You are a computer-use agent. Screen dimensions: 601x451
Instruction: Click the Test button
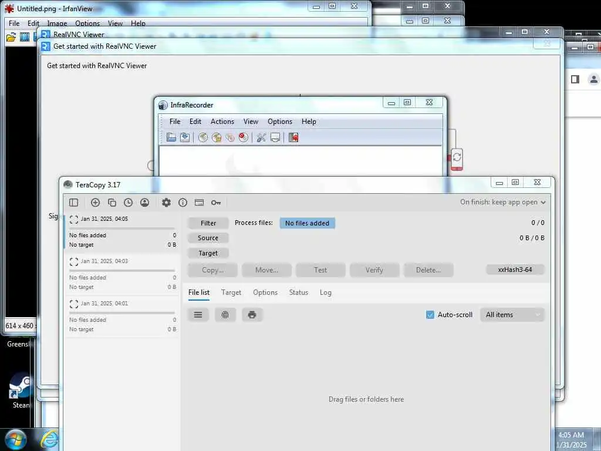[320, 270]
